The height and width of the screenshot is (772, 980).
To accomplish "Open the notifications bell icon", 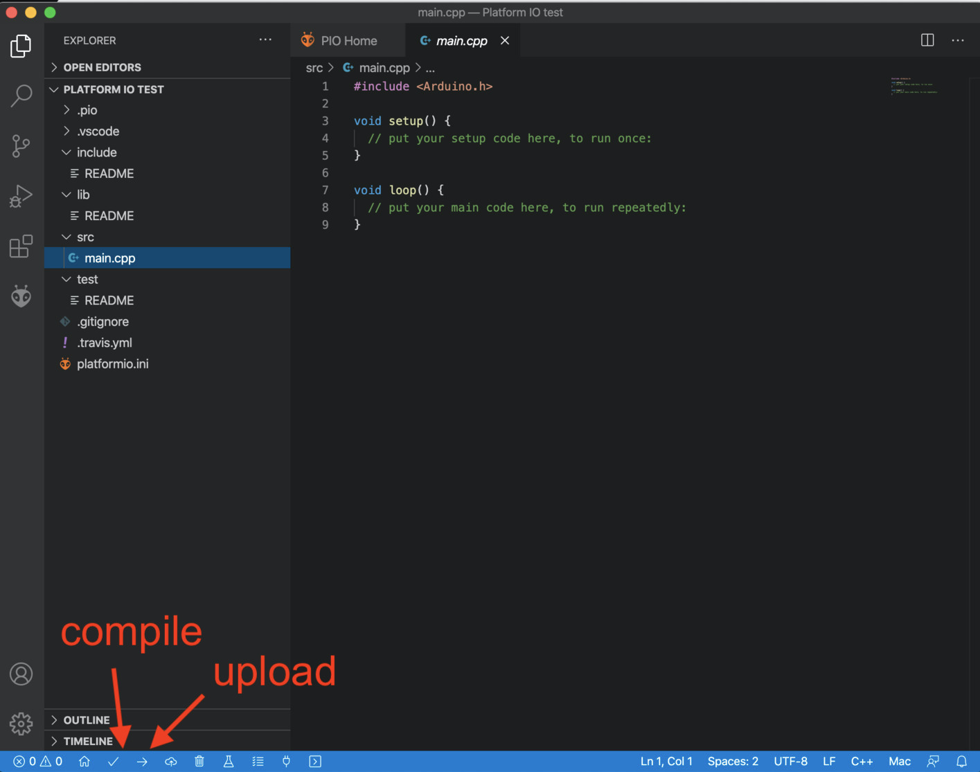I will [961, 761].
